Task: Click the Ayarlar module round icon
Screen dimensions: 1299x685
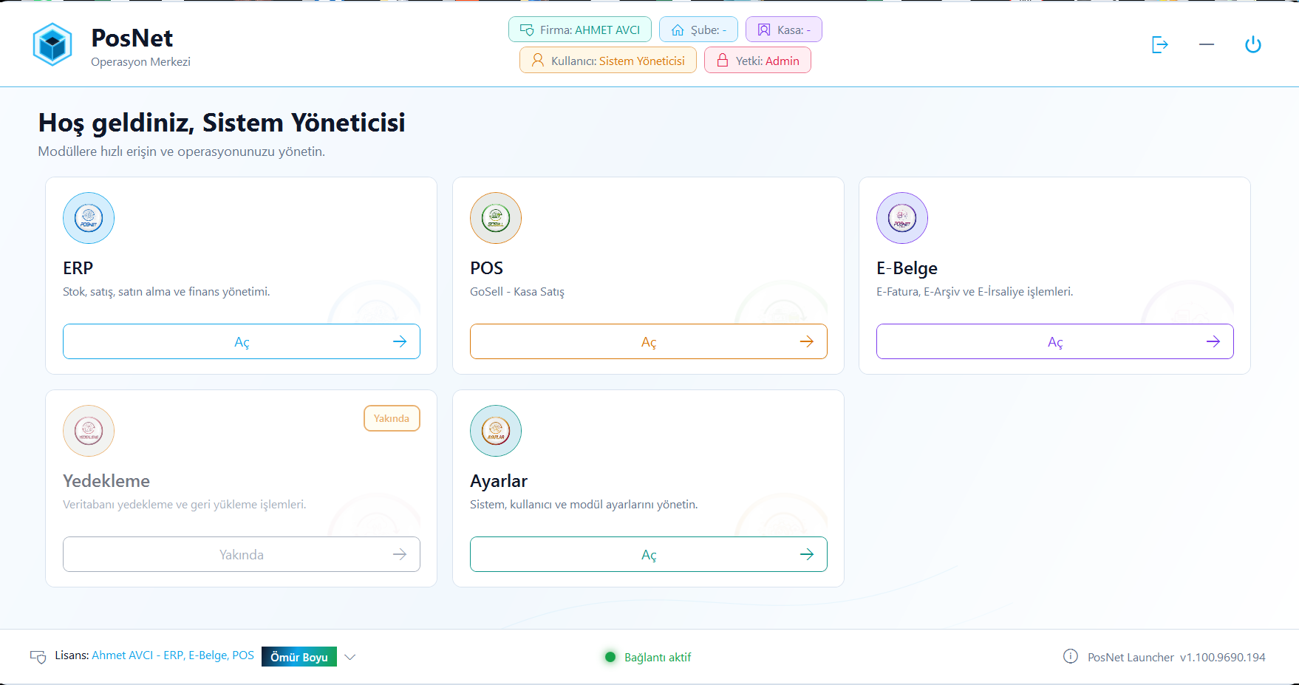Action: click(x=496, y=431)
